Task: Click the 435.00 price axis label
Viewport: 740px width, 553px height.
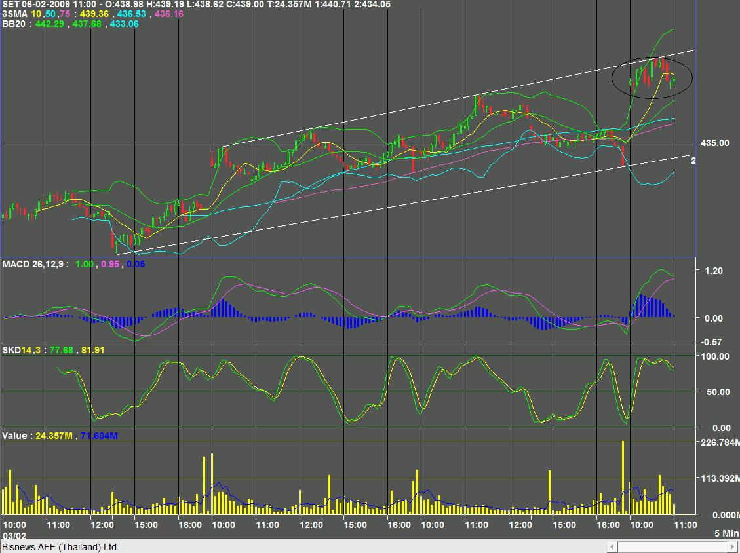Action: point(715,143)
